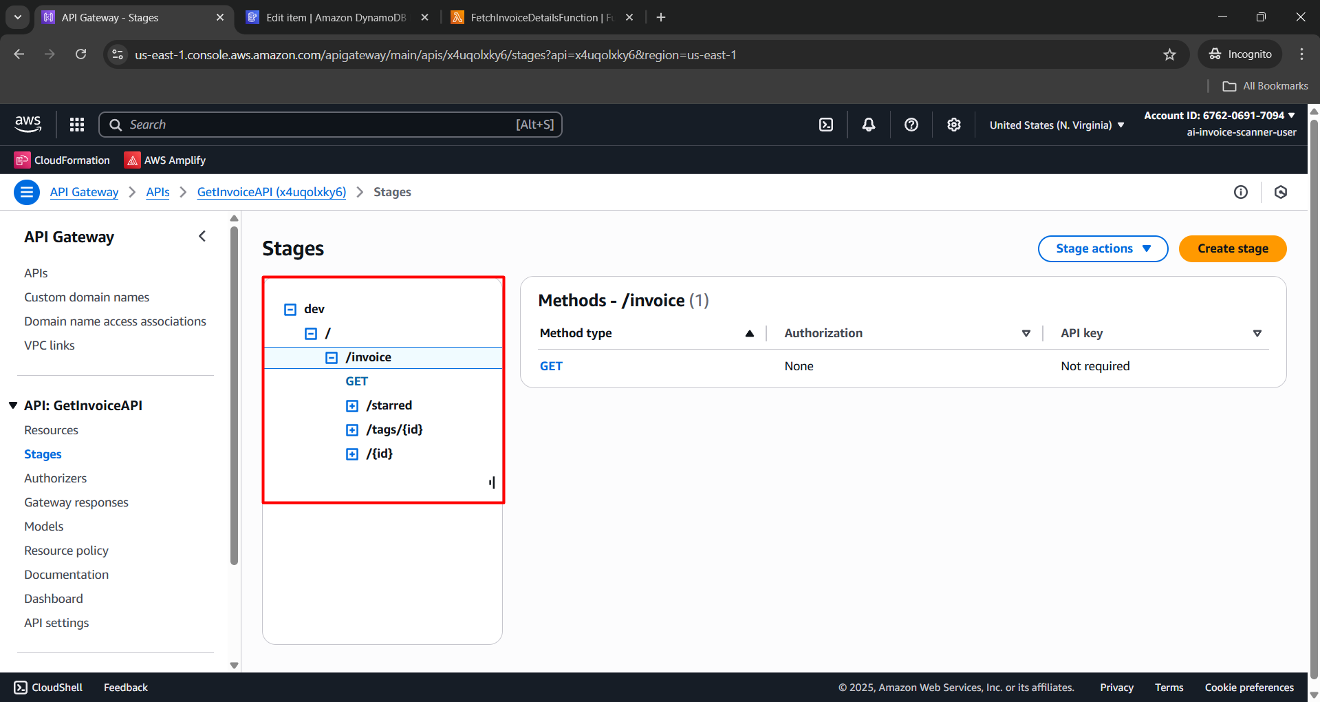This screenshot has width=1320, height=702.
Task: Click the refresh icon near the info icon
Action: [x=1280, y=192]
